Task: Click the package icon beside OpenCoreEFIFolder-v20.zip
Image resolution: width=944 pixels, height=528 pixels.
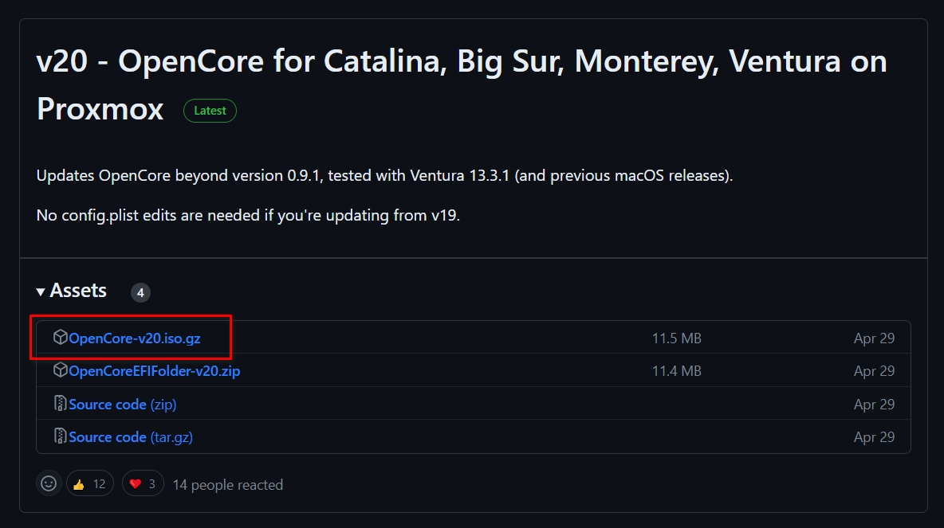Action: [60, 371]
